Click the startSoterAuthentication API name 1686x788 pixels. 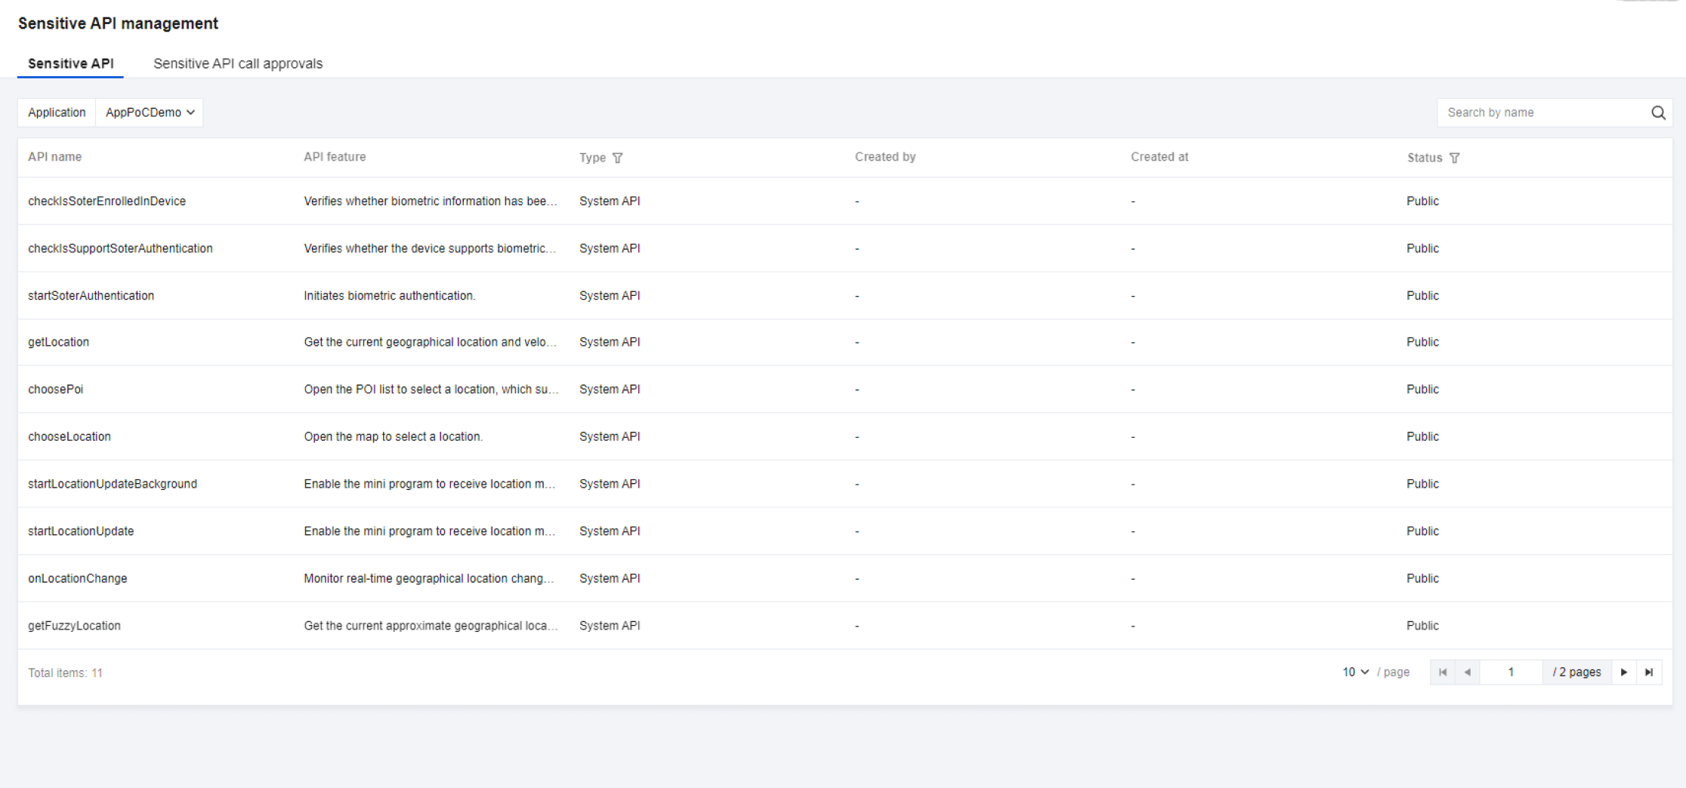coord(91,295)
